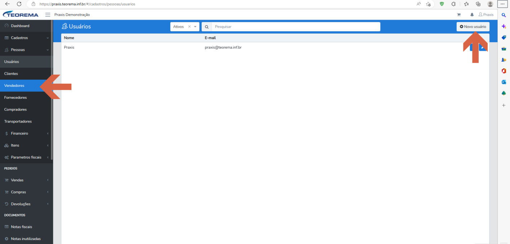Expand the Itens sidebar submenu
The height and width of the screenshot is (244, 510).
pos(26,145)
